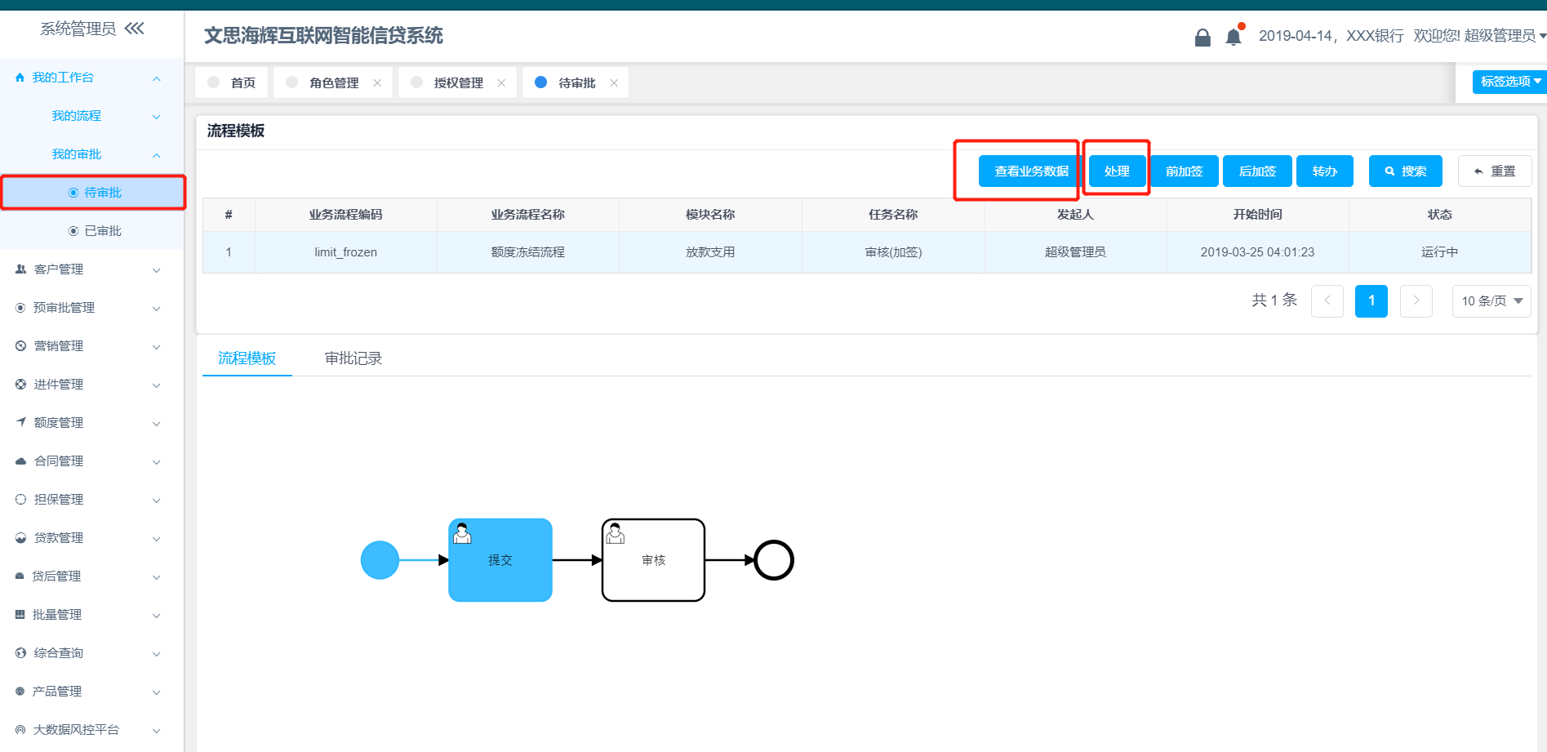1547x752 pixels.
Task: Switch to the 审批记录 tab
Action: pos(353,358)
